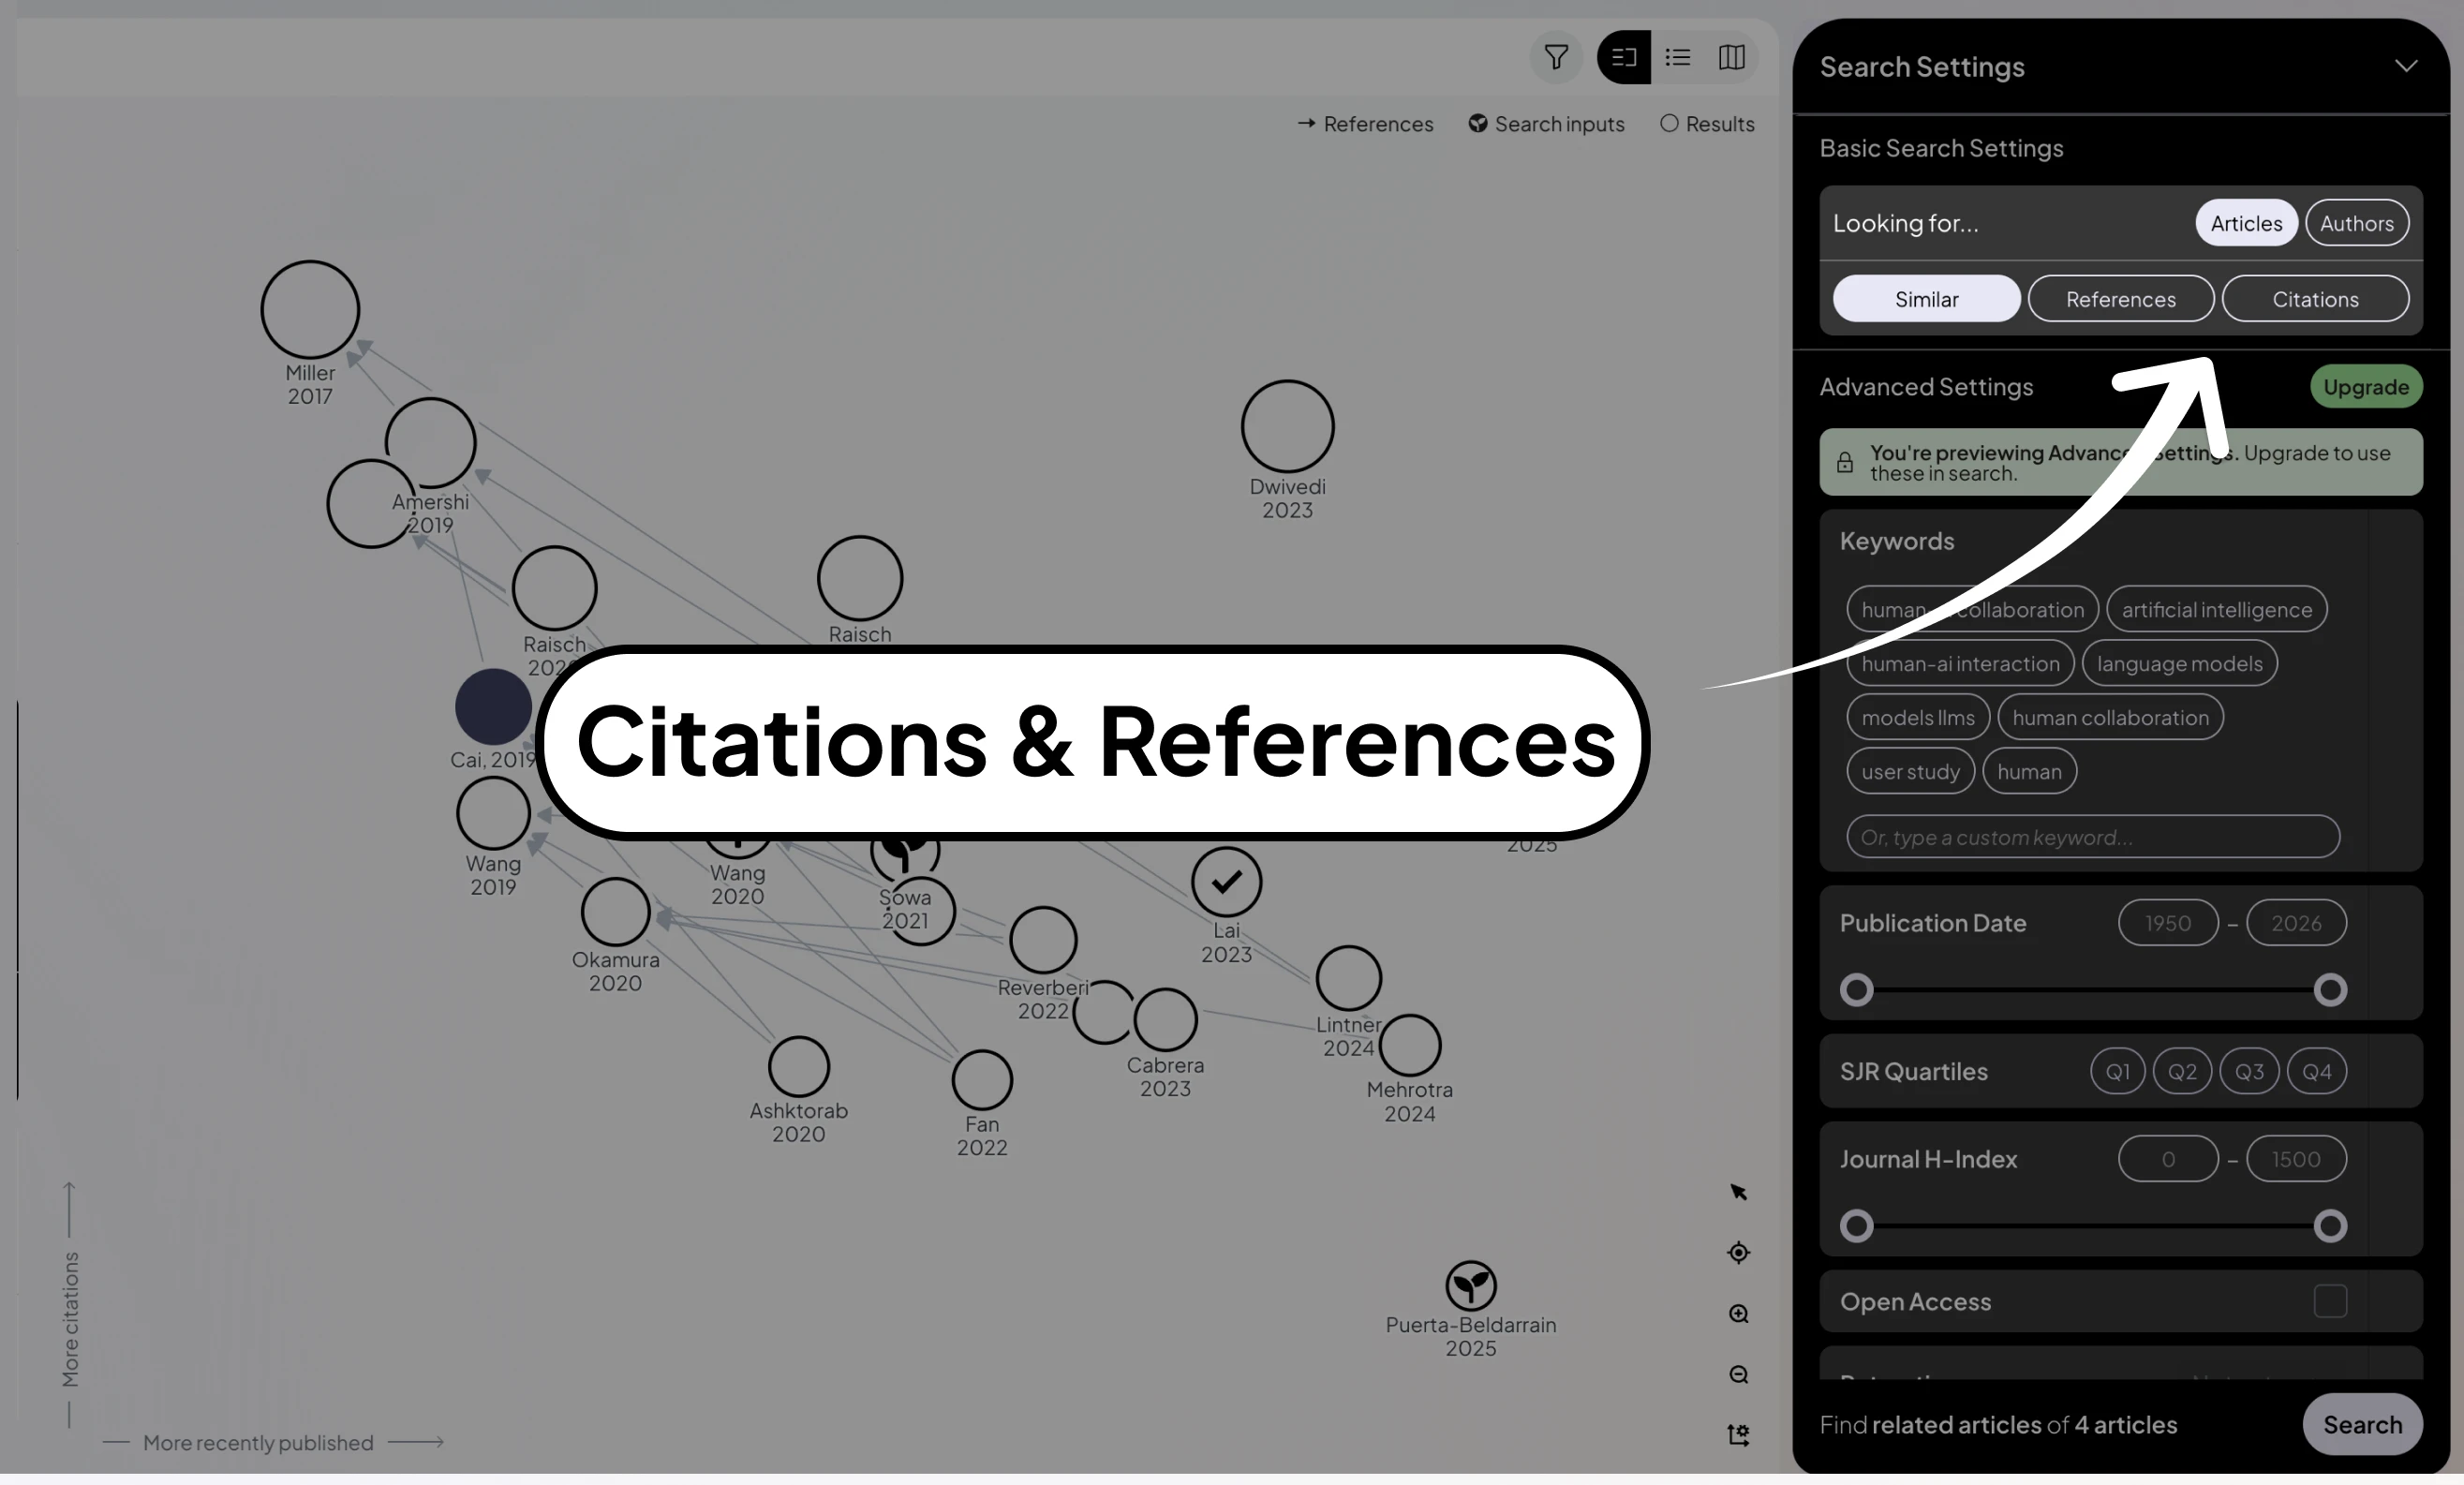This screenshot has width=2464, height=1485.
Task: Click the Search button
Action: pos(2362,1424)
